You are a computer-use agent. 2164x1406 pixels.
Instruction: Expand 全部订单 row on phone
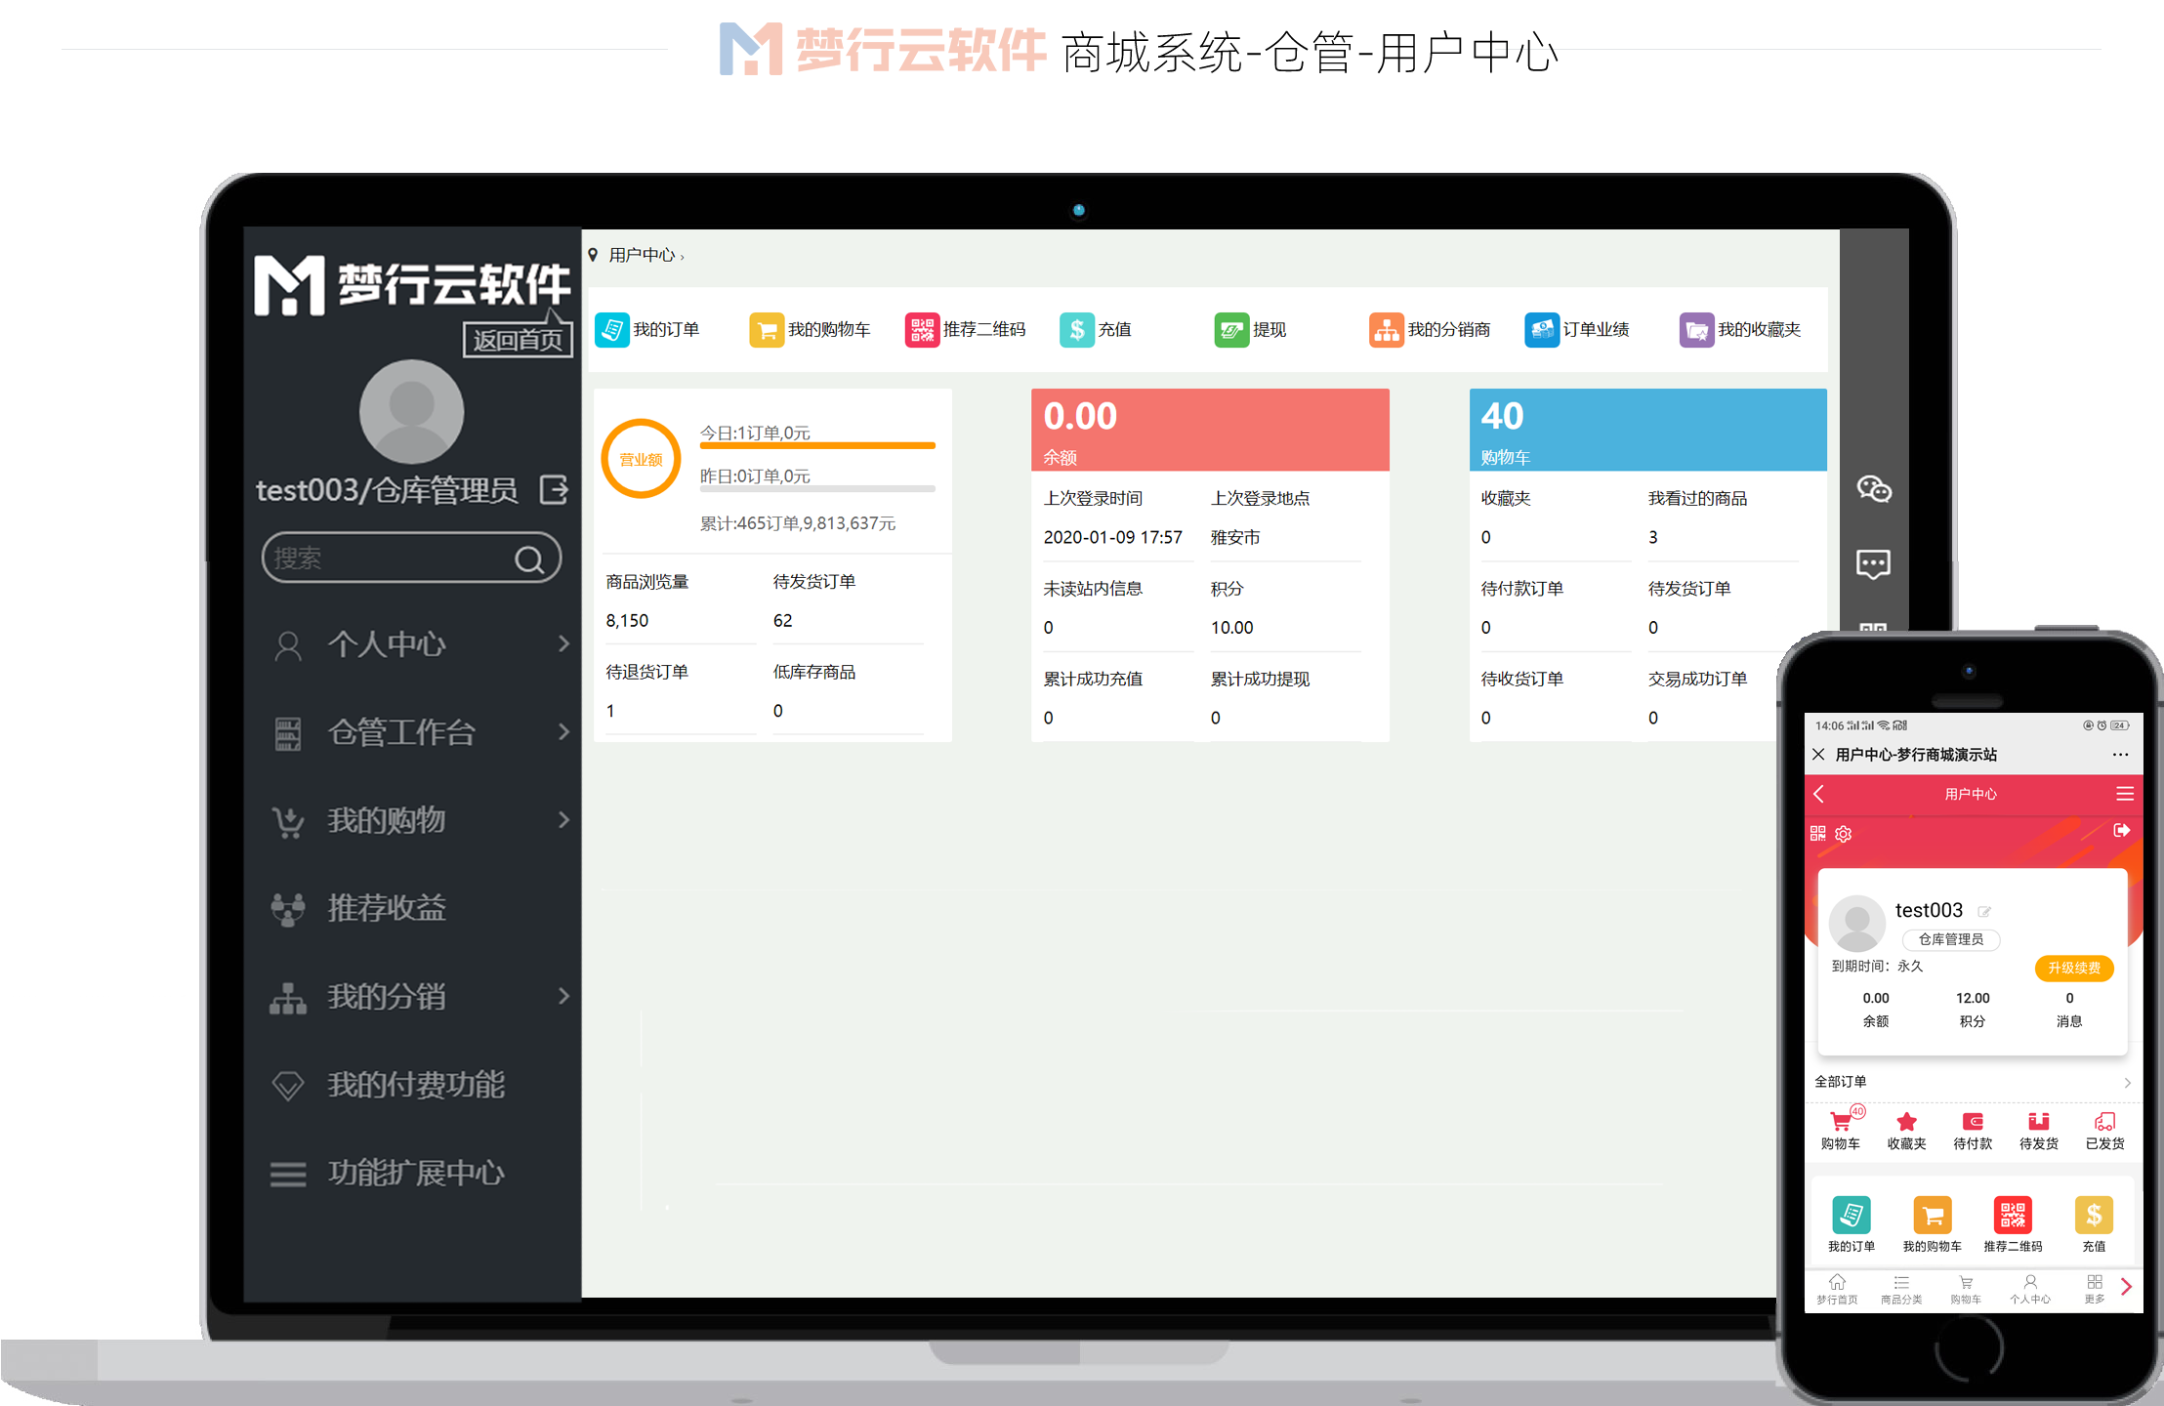(1973, 1082)
